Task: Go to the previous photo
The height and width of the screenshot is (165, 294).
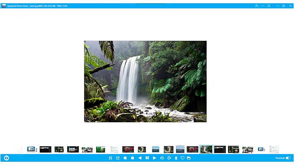Action: 140,158
